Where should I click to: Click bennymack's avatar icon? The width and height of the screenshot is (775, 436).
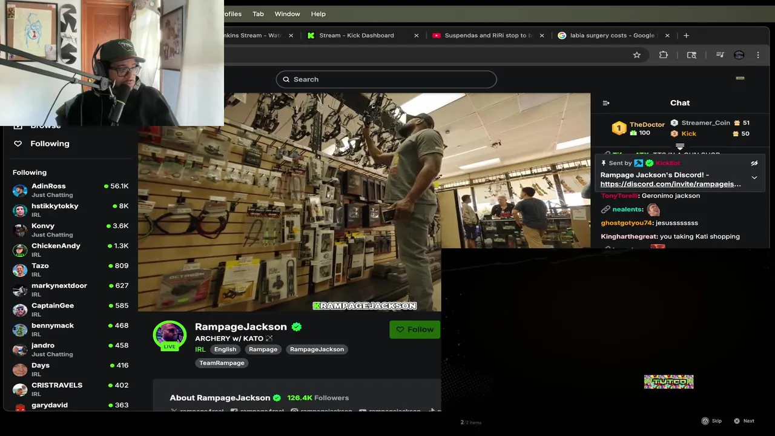click(20, 330)
